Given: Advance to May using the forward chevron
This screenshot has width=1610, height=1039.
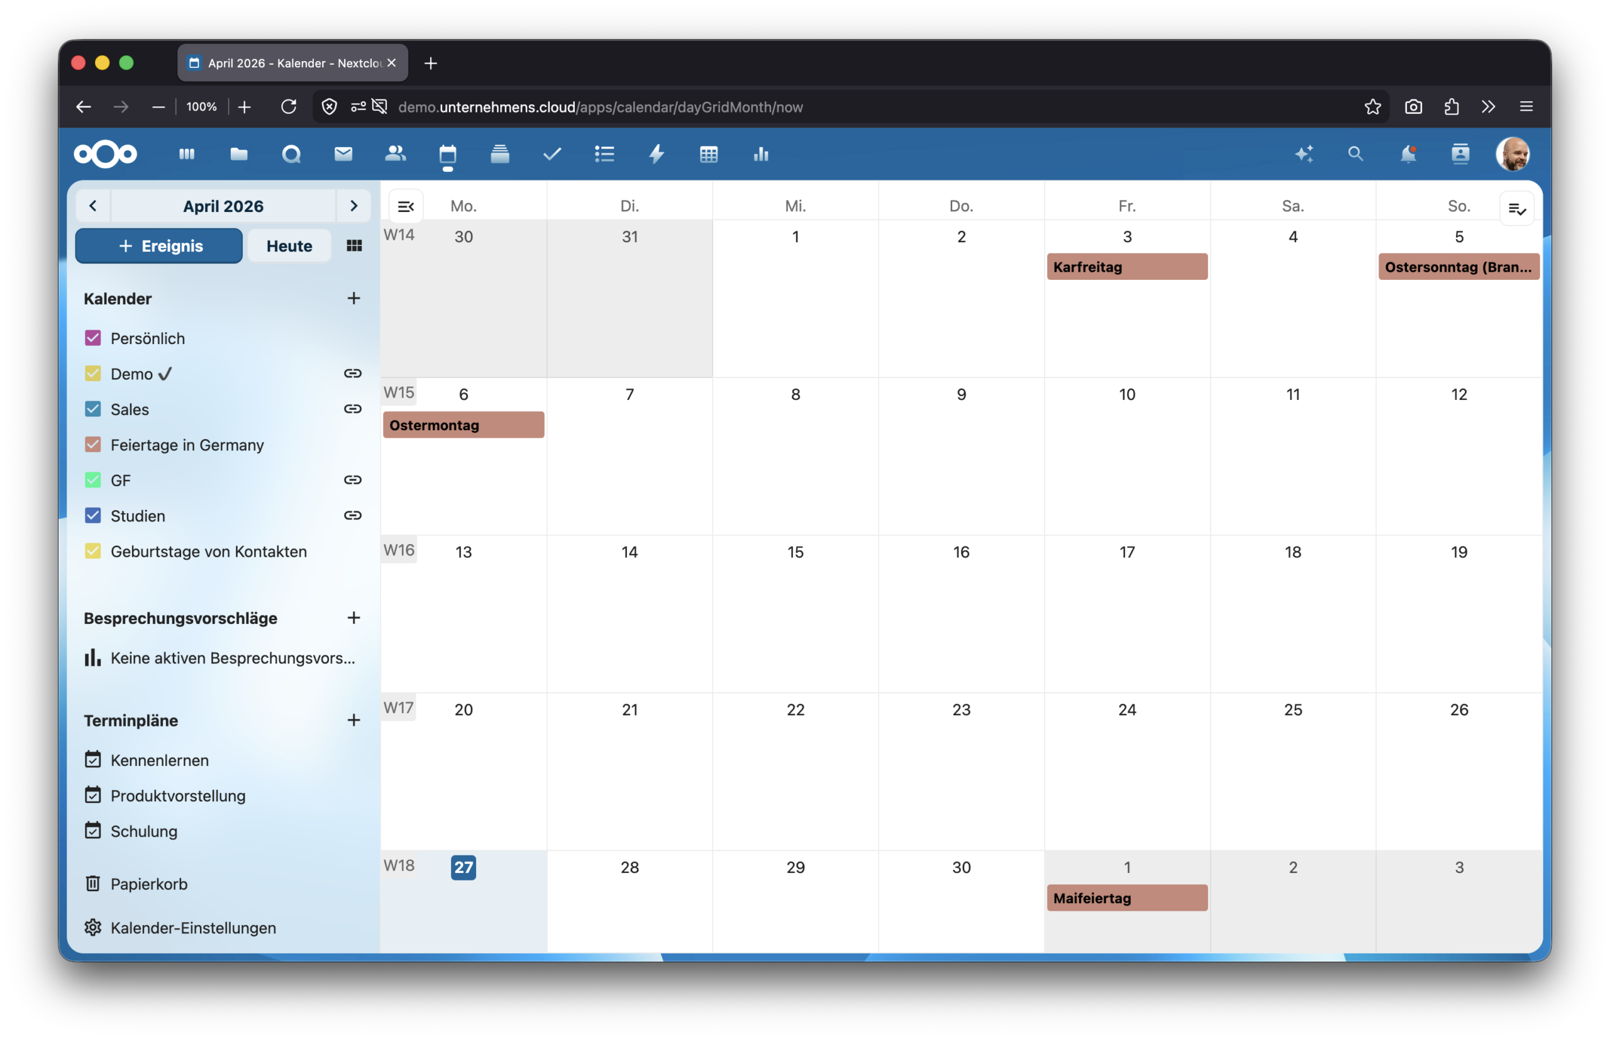Looking at the screenshot, I should (x=354, y=206).
